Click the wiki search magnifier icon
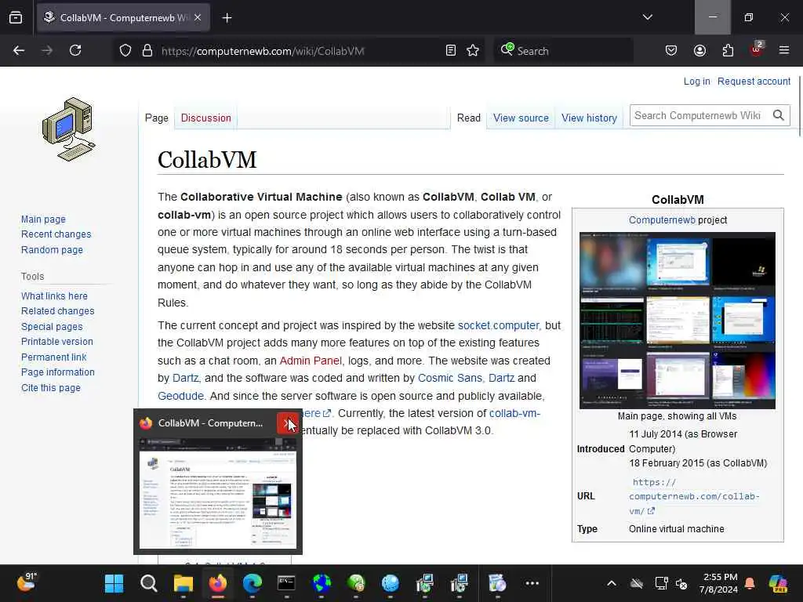 [x=779, y=116]
